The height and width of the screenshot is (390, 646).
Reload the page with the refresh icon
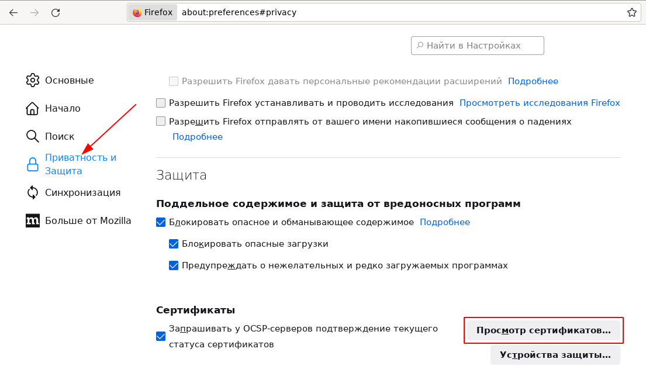pos(56,13)
